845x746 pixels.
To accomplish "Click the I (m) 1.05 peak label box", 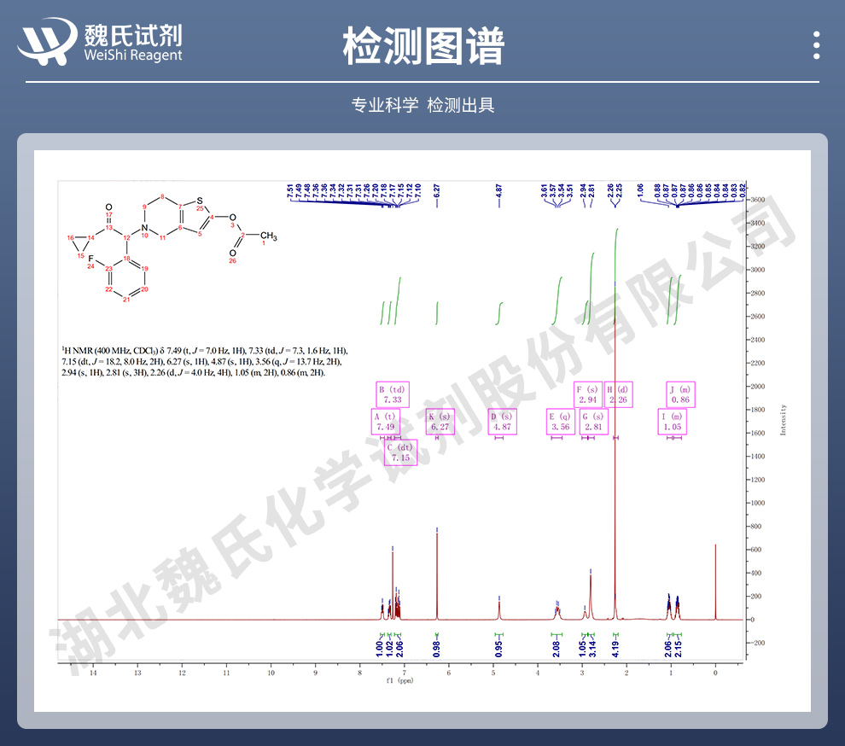I will click(x=672, y=422).
